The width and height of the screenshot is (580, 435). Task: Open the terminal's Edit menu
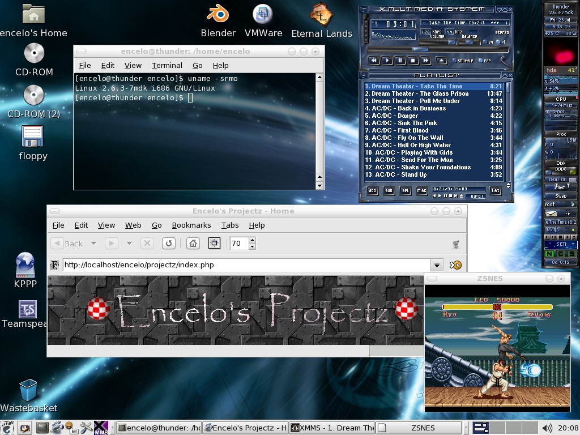pyautogui.click(x=108, y=66)
